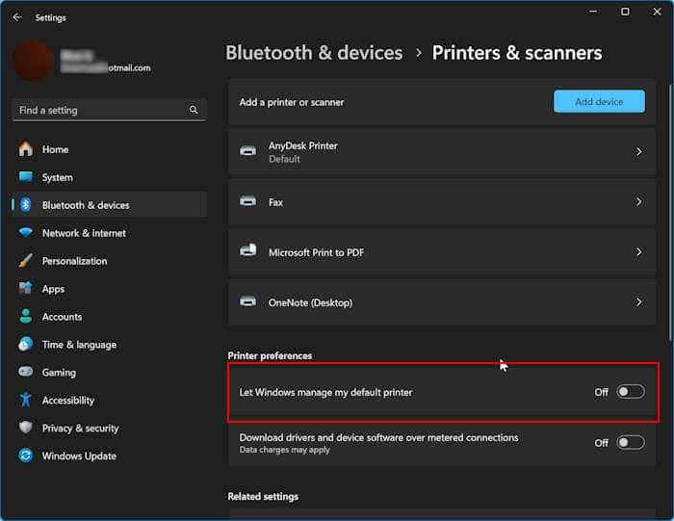
Task: Click the Accessibility figure icon
Action: pos(26,400)
